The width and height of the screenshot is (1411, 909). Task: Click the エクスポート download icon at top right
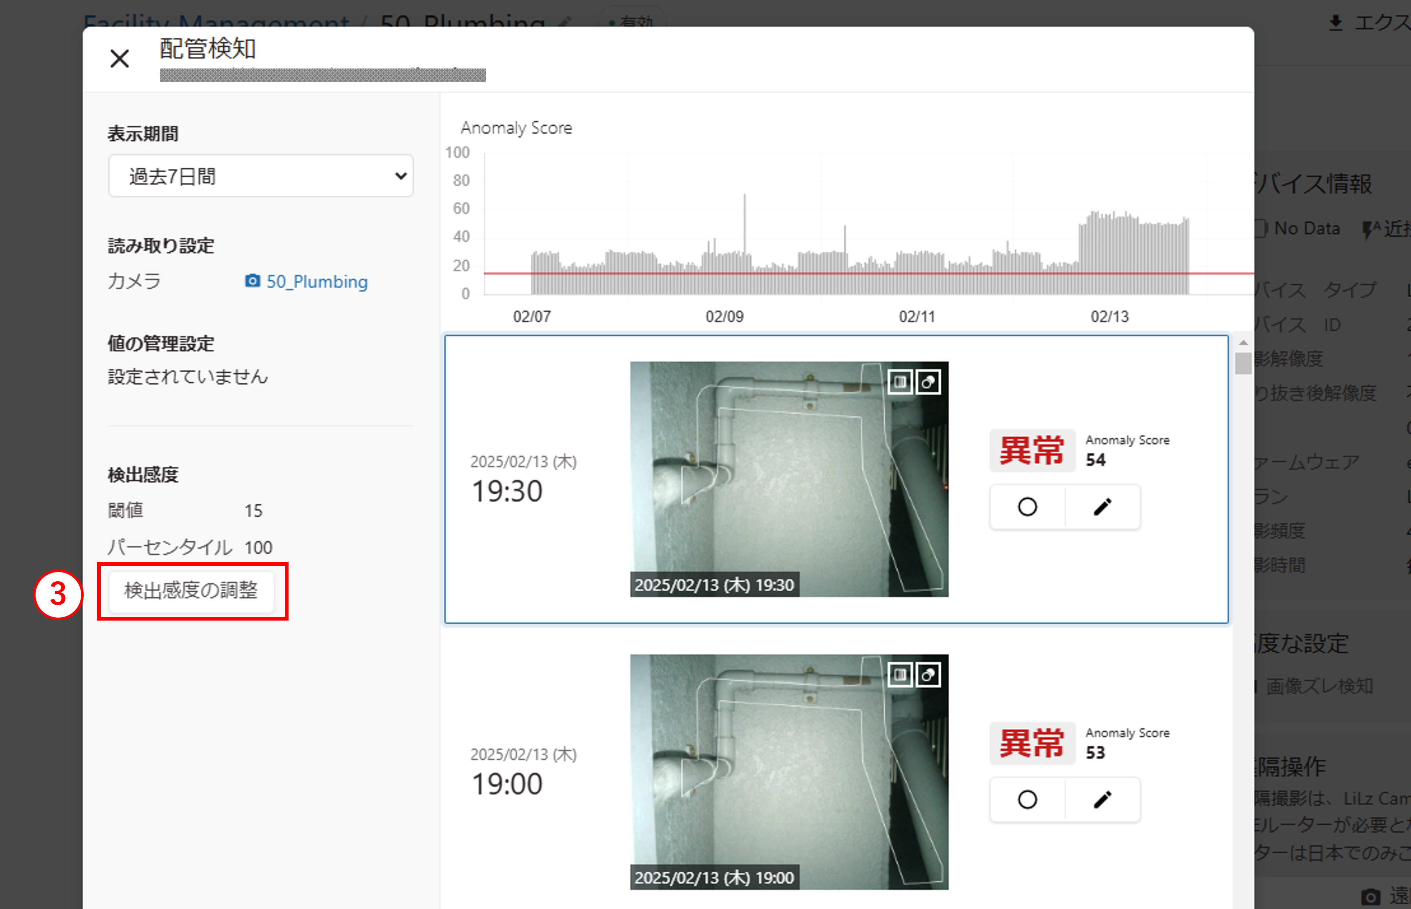(1335, 23)
